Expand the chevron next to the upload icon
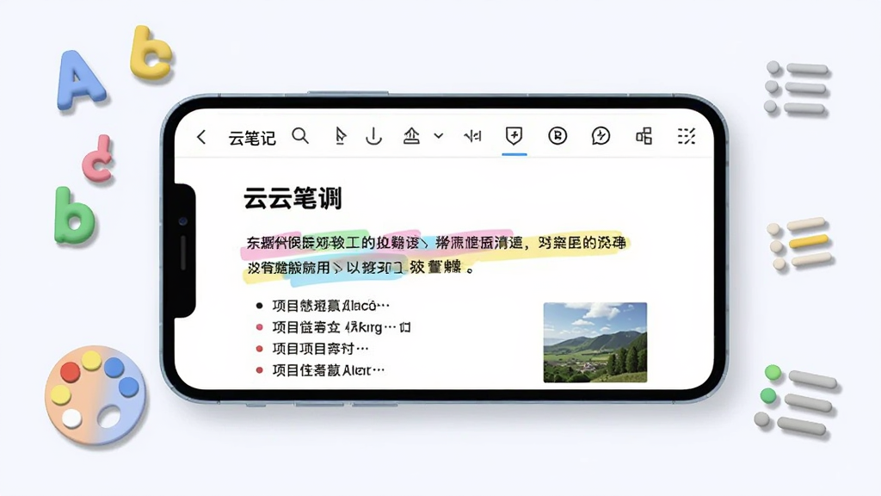 tap(439, 136)
